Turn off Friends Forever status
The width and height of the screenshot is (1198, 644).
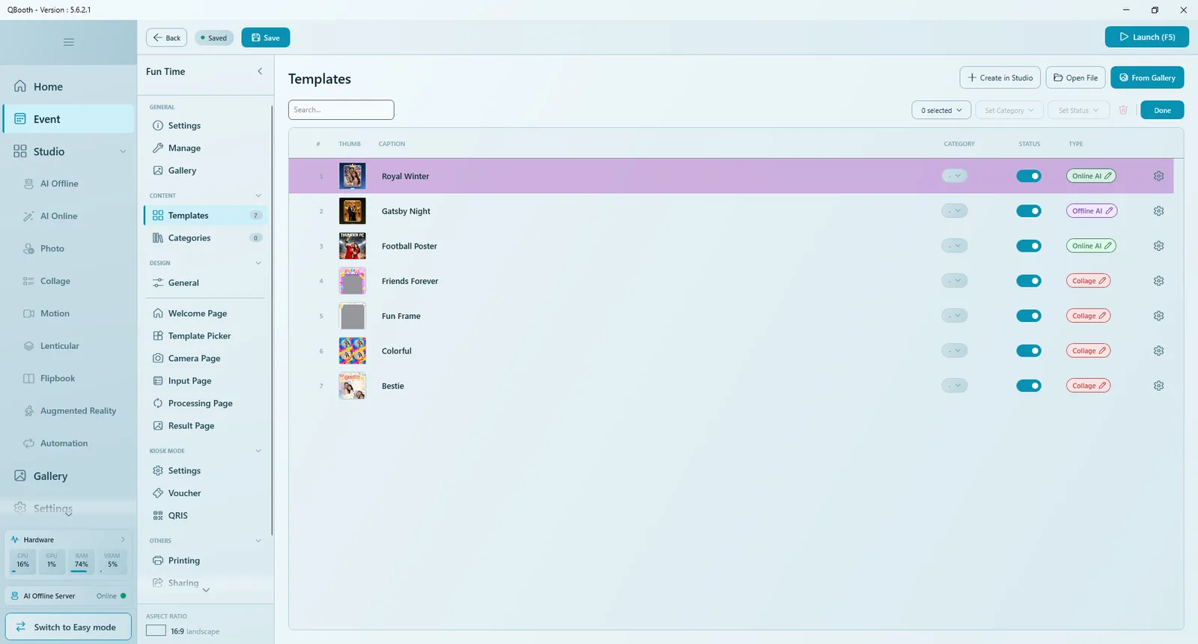click(x=1029, y=281)
